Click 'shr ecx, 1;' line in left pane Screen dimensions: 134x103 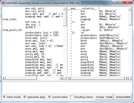click(33, 24)
